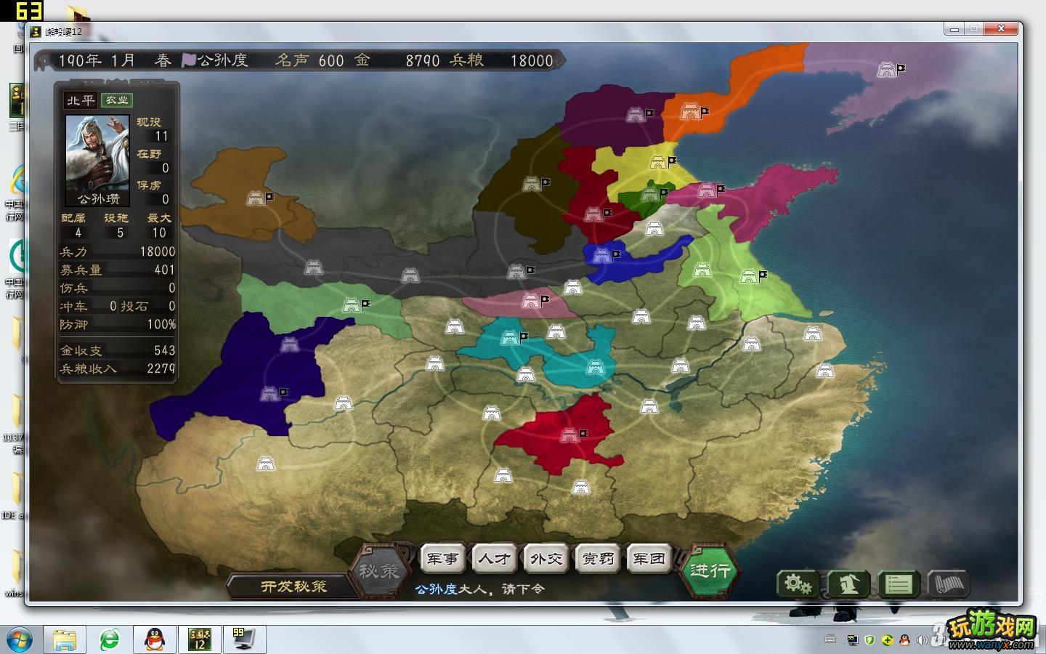This screenshot has width=1046, height=654.
Task: Click the 防御 100% row
Action: tap(117, 324)
